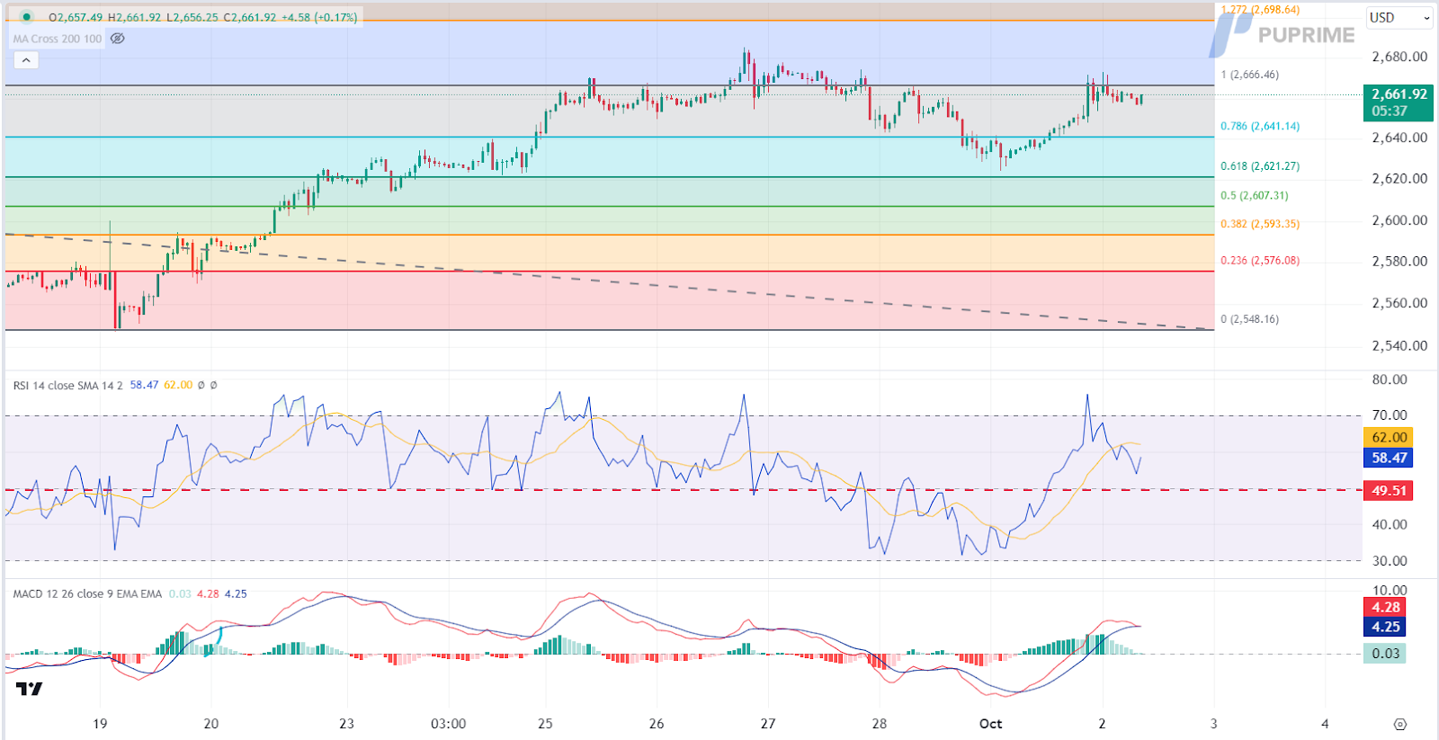Click the 27 date on the time axis

point(767,724)
